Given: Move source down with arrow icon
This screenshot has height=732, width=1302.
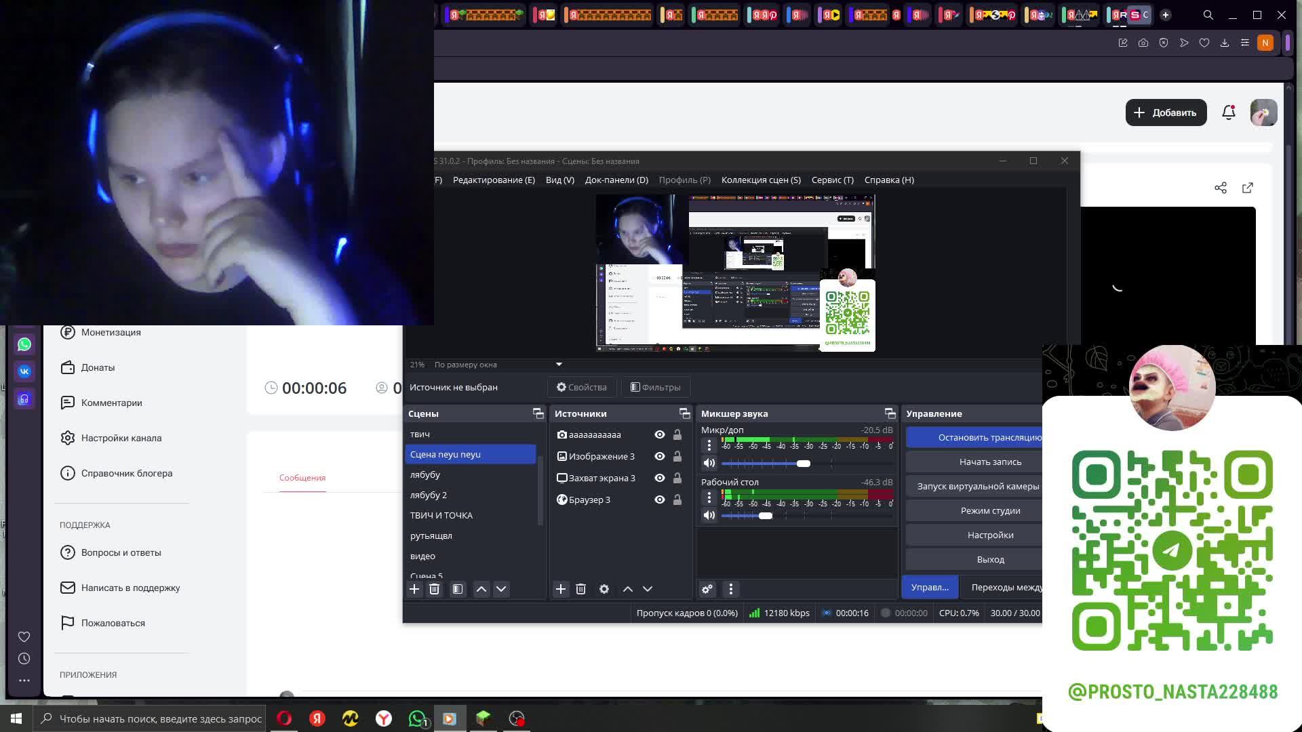Looking at the screenshot, I should tap(648, 589).
